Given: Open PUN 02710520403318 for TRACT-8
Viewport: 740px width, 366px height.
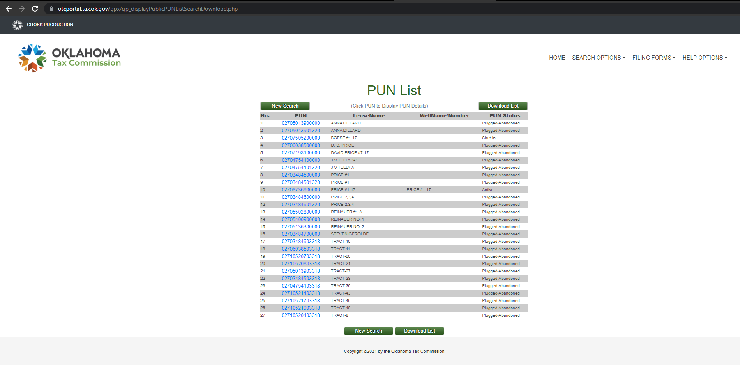Looking at the screenshot, I should 301,315.
